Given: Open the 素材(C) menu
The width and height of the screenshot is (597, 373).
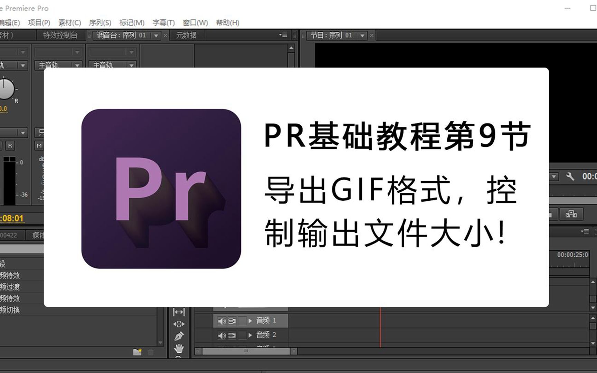Looking at the screenshot, I should pyautogui.click(x=69, y=23).
